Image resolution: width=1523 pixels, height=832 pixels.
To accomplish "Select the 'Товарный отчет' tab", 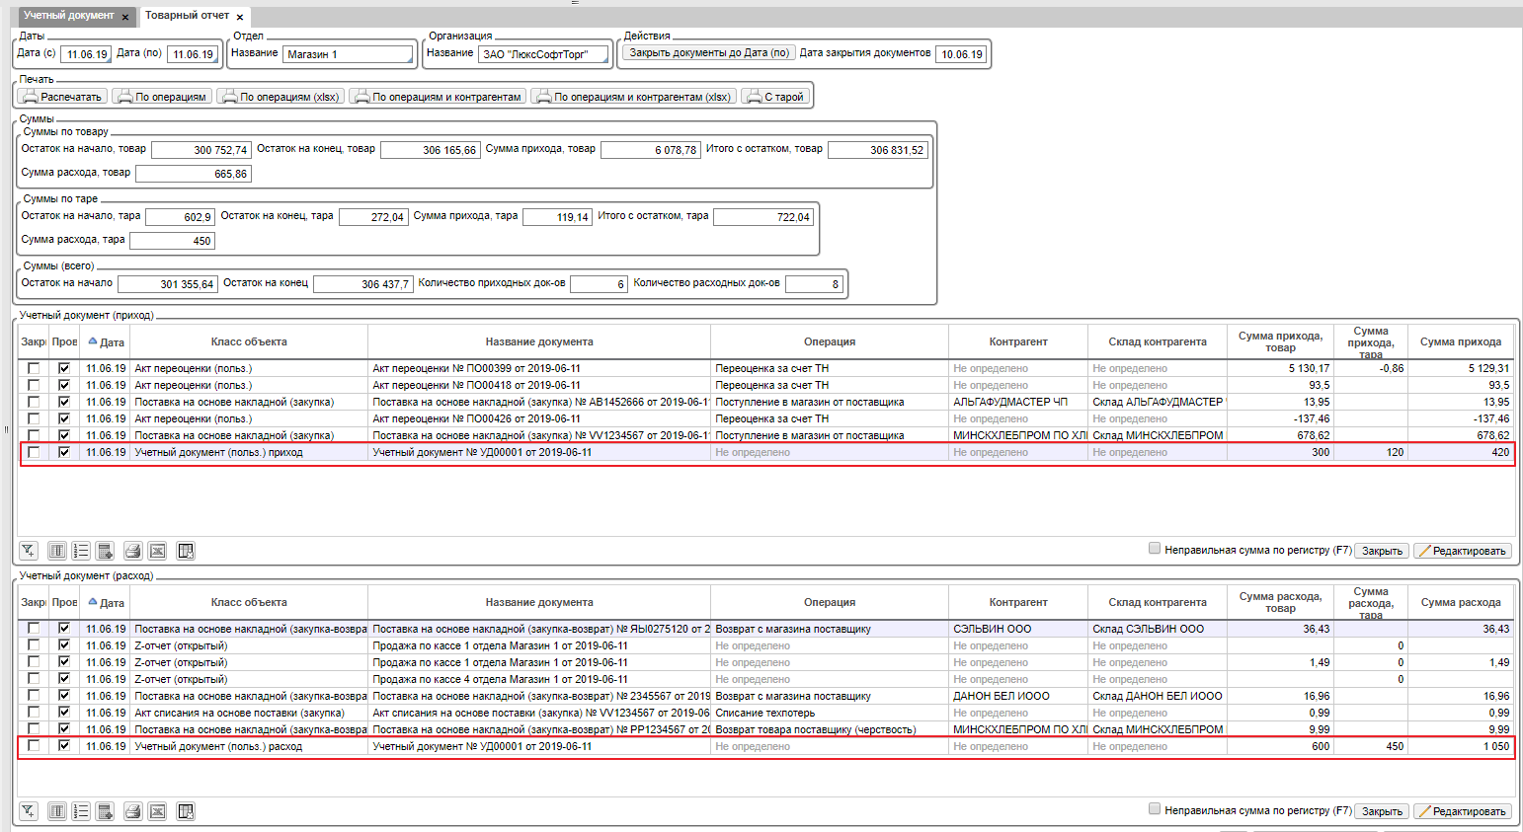I will coord(187,16).
